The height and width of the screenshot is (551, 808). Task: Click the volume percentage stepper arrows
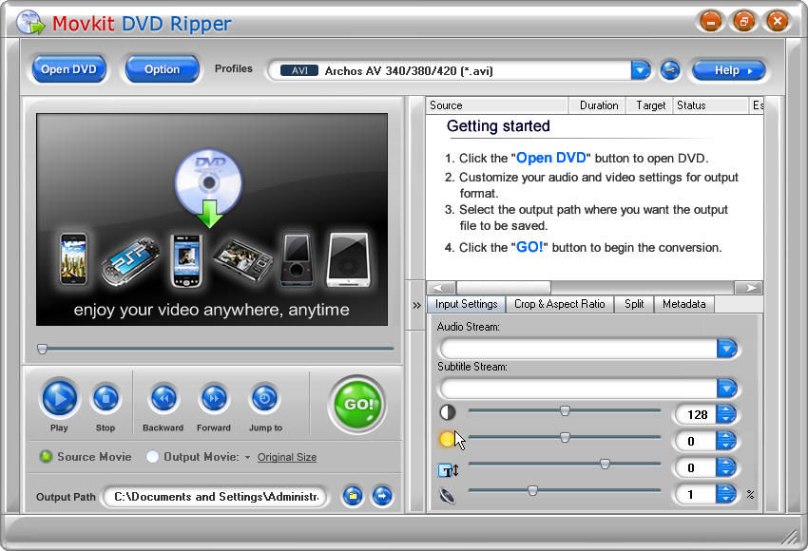pyautogui.click(x=726, y=494)
